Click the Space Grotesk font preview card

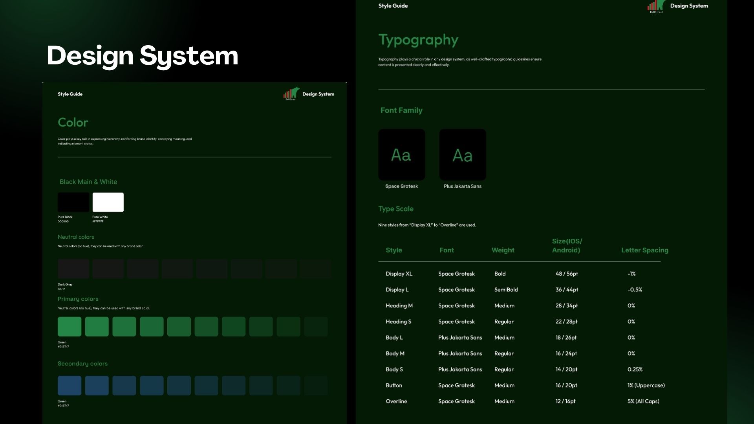pyautogui.click(x=401, y=155)
